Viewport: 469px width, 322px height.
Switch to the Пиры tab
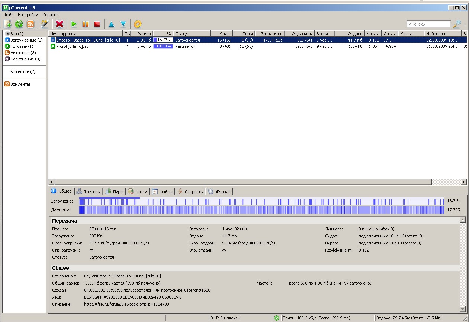click(x=114, y=192)
